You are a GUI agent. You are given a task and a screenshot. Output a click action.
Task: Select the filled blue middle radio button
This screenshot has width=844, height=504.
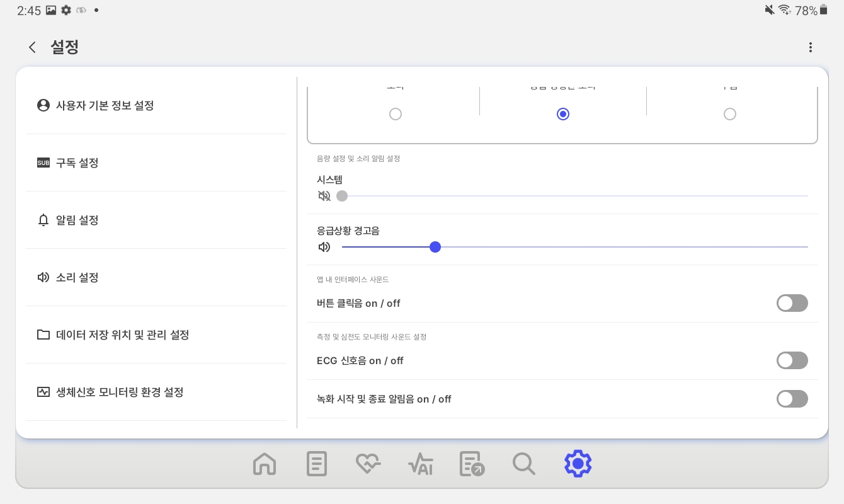tap(563, 114)
